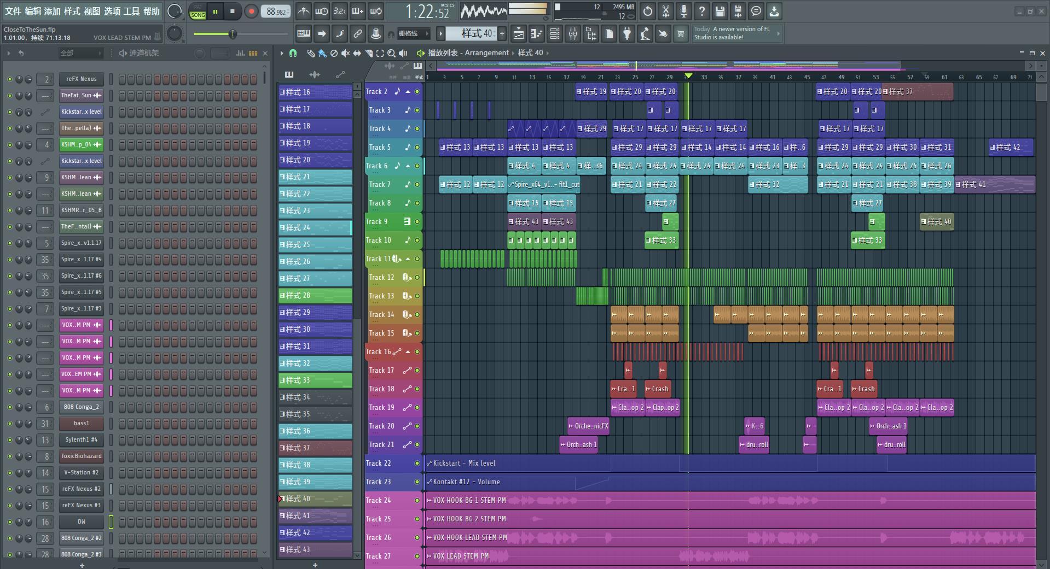Collapse Track 11 group arrow
The height and width of the screenshot is (569, 1050).
pos(408,259)
